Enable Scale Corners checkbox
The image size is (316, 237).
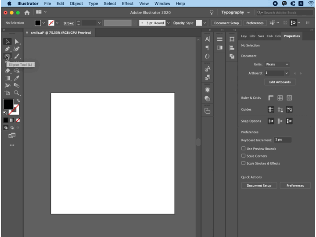tap(244, 156)
